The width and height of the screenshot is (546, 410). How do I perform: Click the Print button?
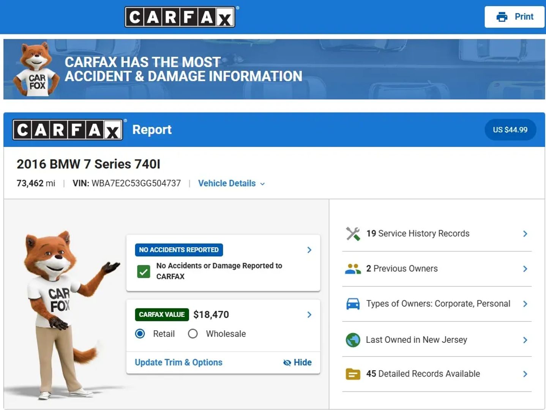pos(514,17)
